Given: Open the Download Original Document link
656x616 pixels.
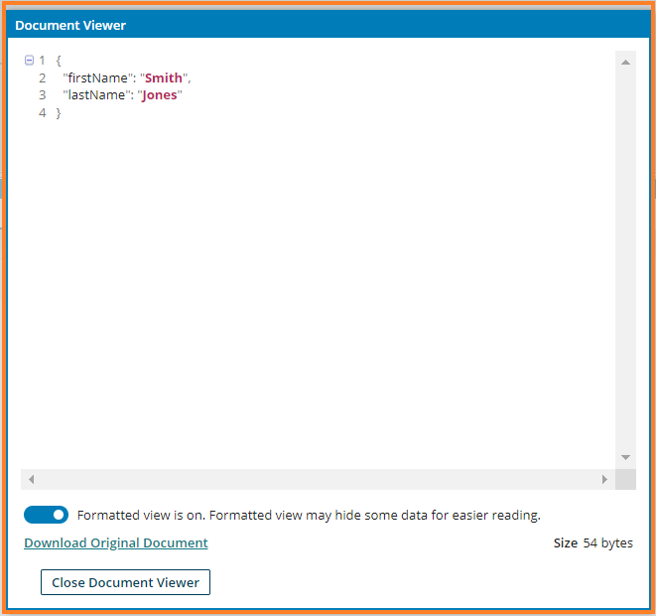Looking at the screenshot, I should [116, 542].
